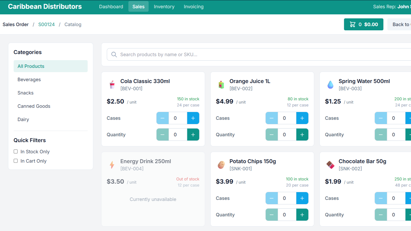Click the juice carton icon on Orange Juice 1L
This screenshot has width=411, height=231.
(x=221, y=84)
